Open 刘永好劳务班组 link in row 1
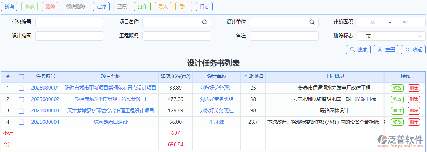The height and width of the screenshot is (152, 427). point(217,88)
